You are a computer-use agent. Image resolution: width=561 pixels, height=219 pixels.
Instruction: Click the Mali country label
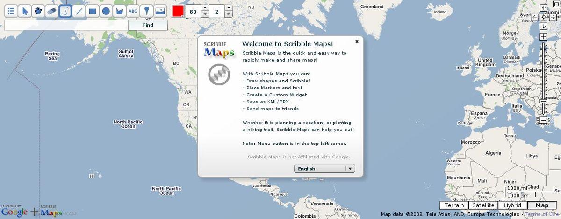482,180
